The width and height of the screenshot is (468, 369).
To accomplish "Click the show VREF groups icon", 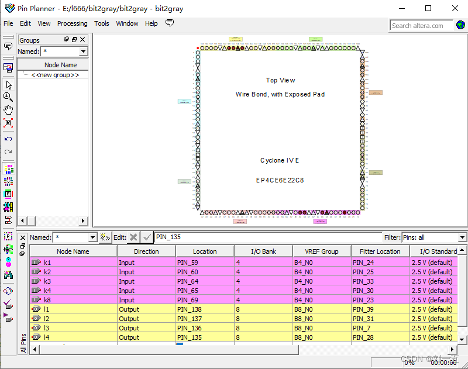I will click(8, 182).
